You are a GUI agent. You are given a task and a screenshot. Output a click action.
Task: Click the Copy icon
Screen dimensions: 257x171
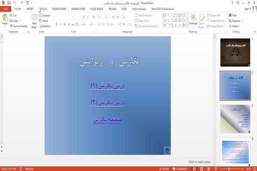[11, 21]
